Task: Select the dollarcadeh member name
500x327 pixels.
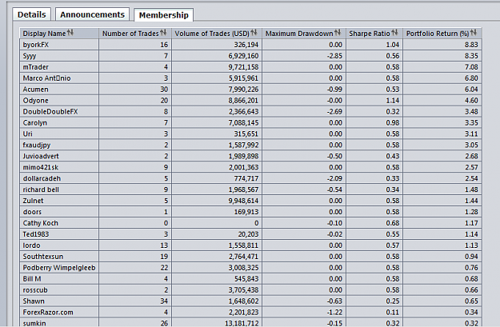Action: [x=42, y=178]
